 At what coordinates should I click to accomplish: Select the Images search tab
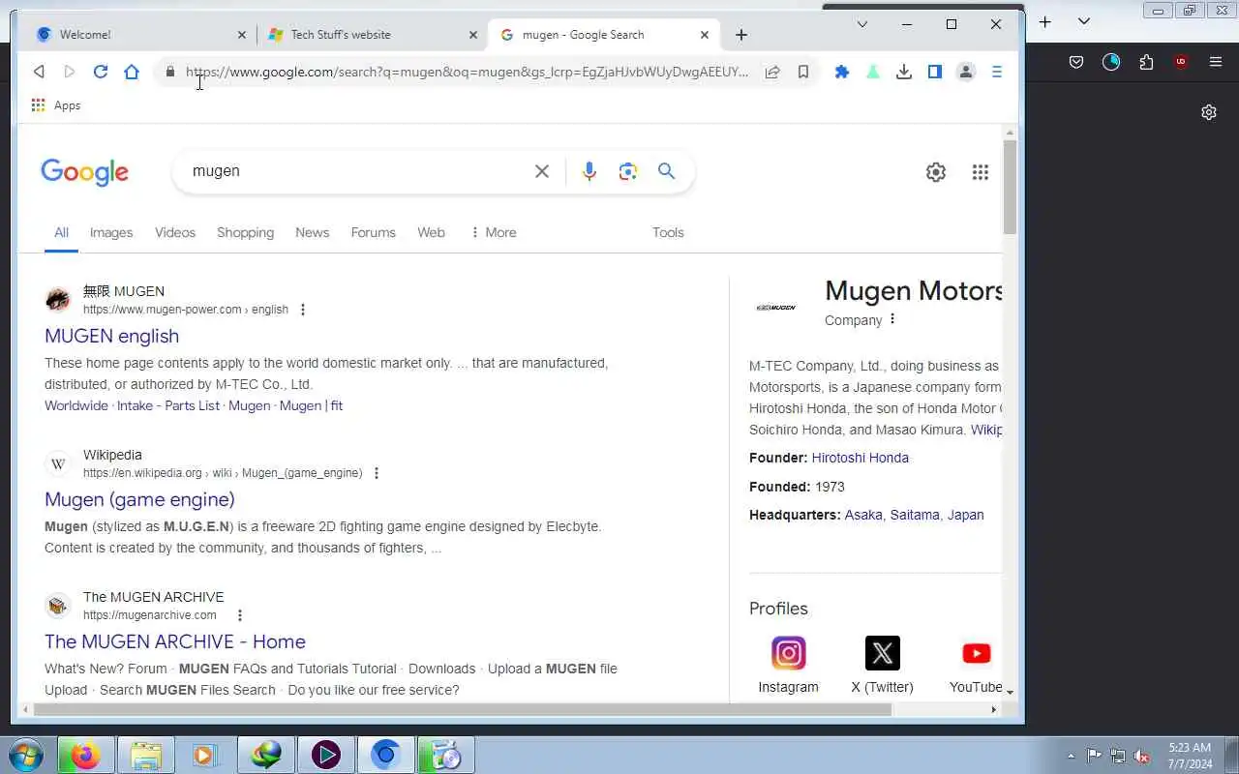coord(111,232)
